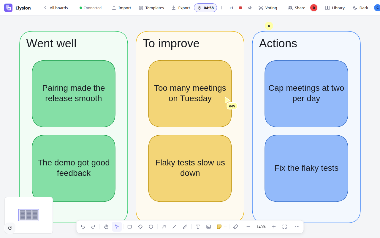Start a Voting session
Screen dimensions: 380x238
coord(268,8)
